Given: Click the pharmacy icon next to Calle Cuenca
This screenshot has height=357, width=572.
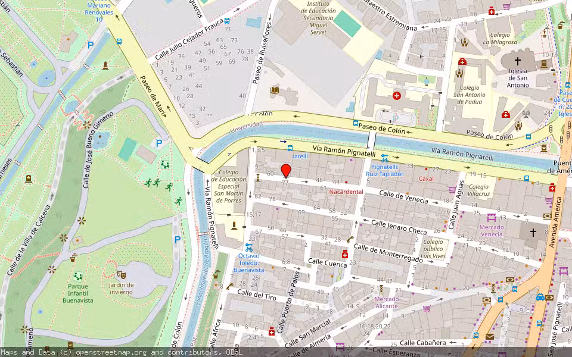Looking at the screenshot, I should 345,254.
